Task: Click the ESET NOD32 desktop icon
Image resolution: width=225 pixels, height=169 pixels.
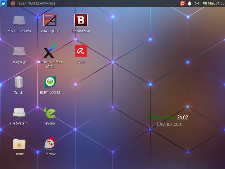Action: pos(50,82)
